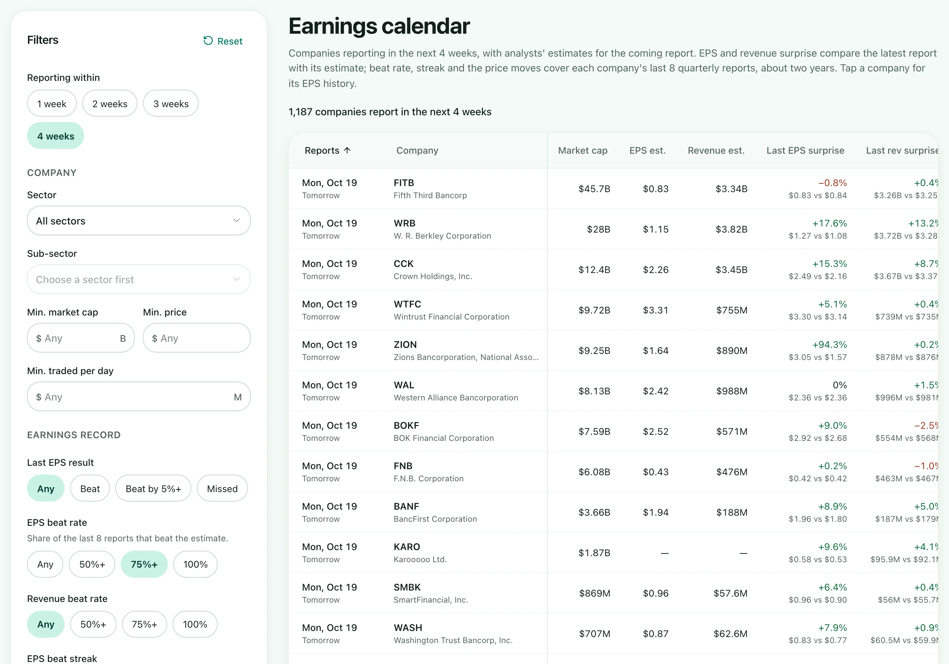The height and width of the screenshot is (664, 949).
Task: Open the KARO Karooooo Ltd. row
Action: pos(613,553)
